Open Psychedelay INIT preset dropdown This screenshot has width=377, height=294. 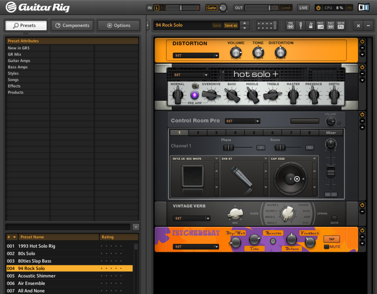click(196, 247)
